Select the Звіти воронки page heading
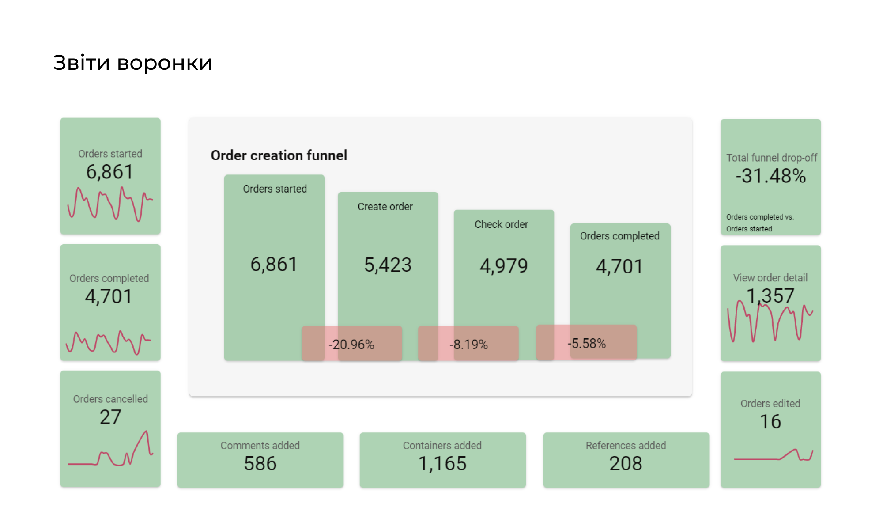Image resolution: width=883 pixels, height=530 pixels. click(x=133, y=63)
